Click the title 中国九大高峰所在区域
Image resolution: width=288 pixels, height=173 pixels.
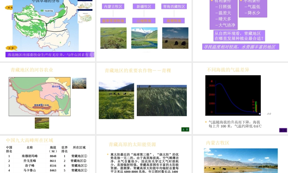point(30,140)
